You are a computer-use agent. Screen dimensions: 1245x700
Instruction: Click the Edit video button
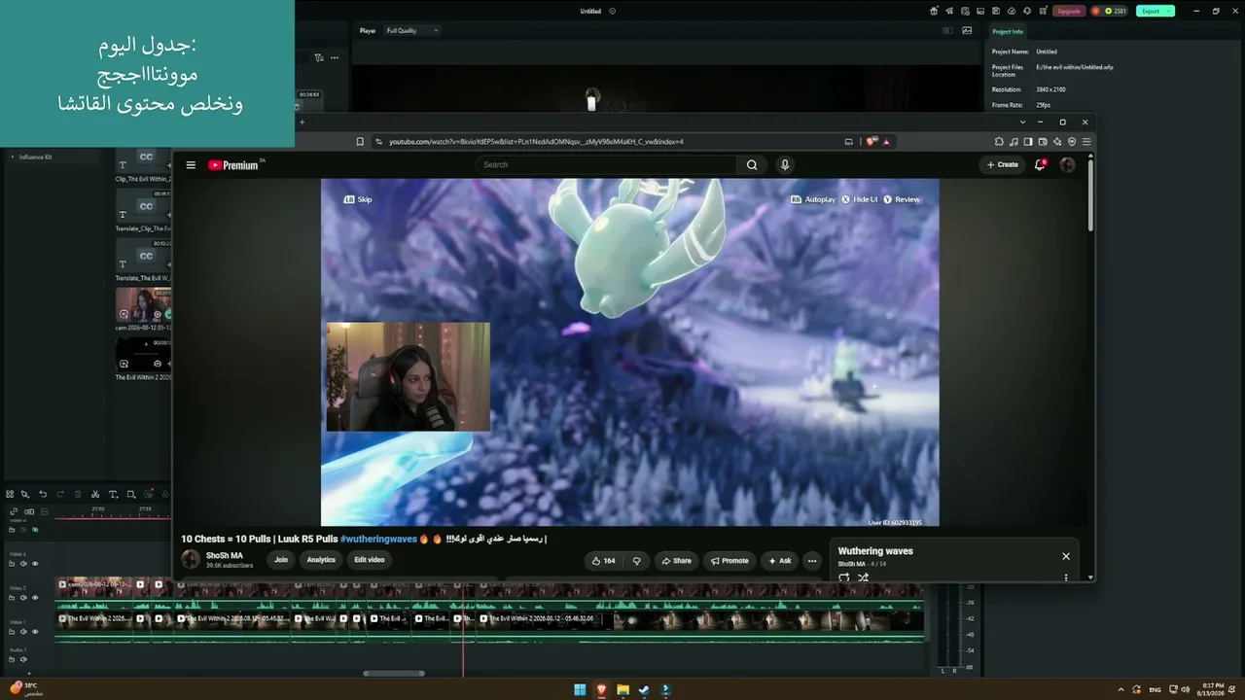370,560
